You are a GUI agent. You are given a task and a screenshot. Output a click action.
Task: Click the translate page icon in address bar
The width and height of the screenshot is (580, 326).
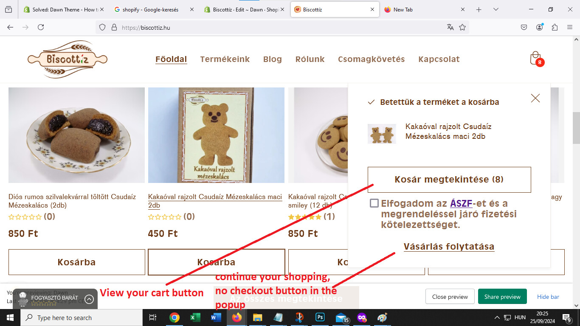coord(450,27)
